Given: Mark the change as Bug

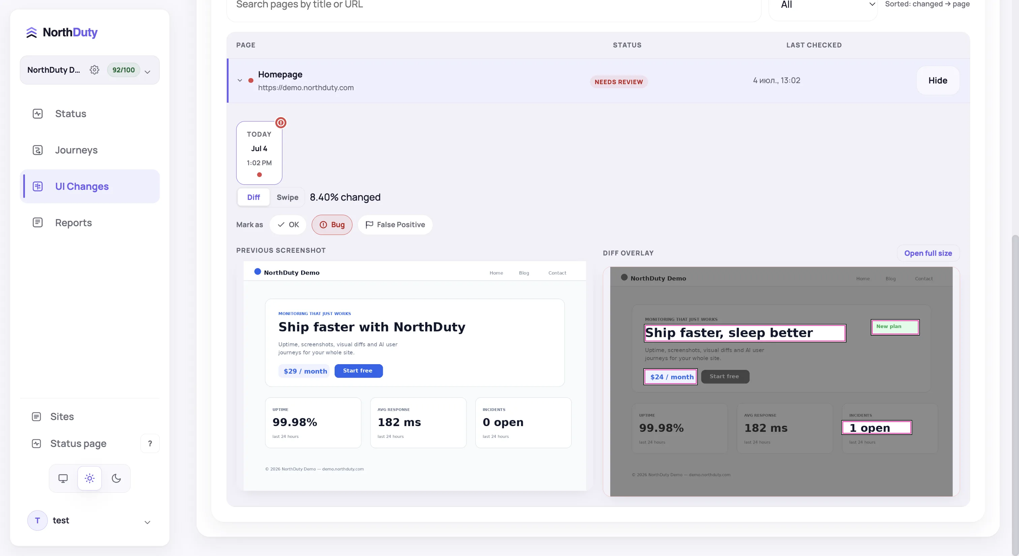Looking at the screenshot, I should [332, 225].
